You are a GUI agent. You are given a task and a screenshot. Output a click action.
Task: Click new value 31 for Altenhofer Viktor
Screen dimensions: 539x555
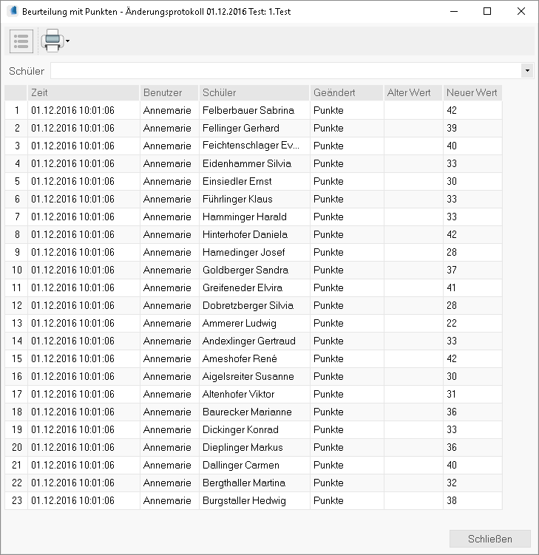click(472, 394)
